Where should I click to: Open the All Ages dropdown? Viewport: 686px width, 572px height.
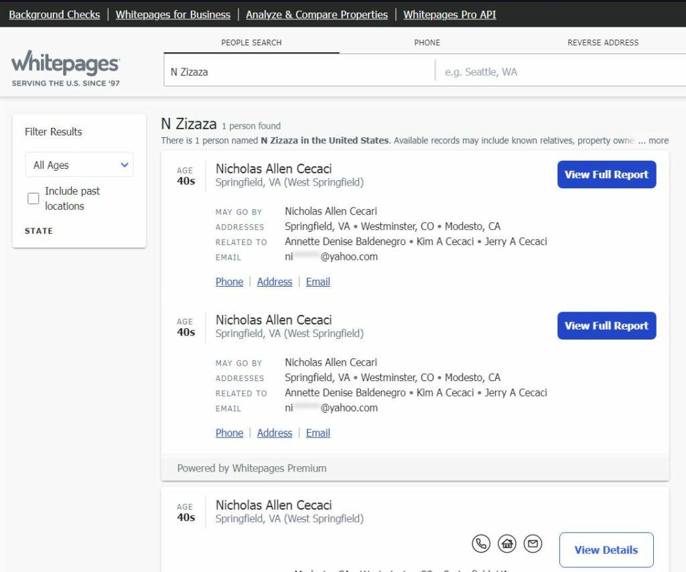(79, 165)
